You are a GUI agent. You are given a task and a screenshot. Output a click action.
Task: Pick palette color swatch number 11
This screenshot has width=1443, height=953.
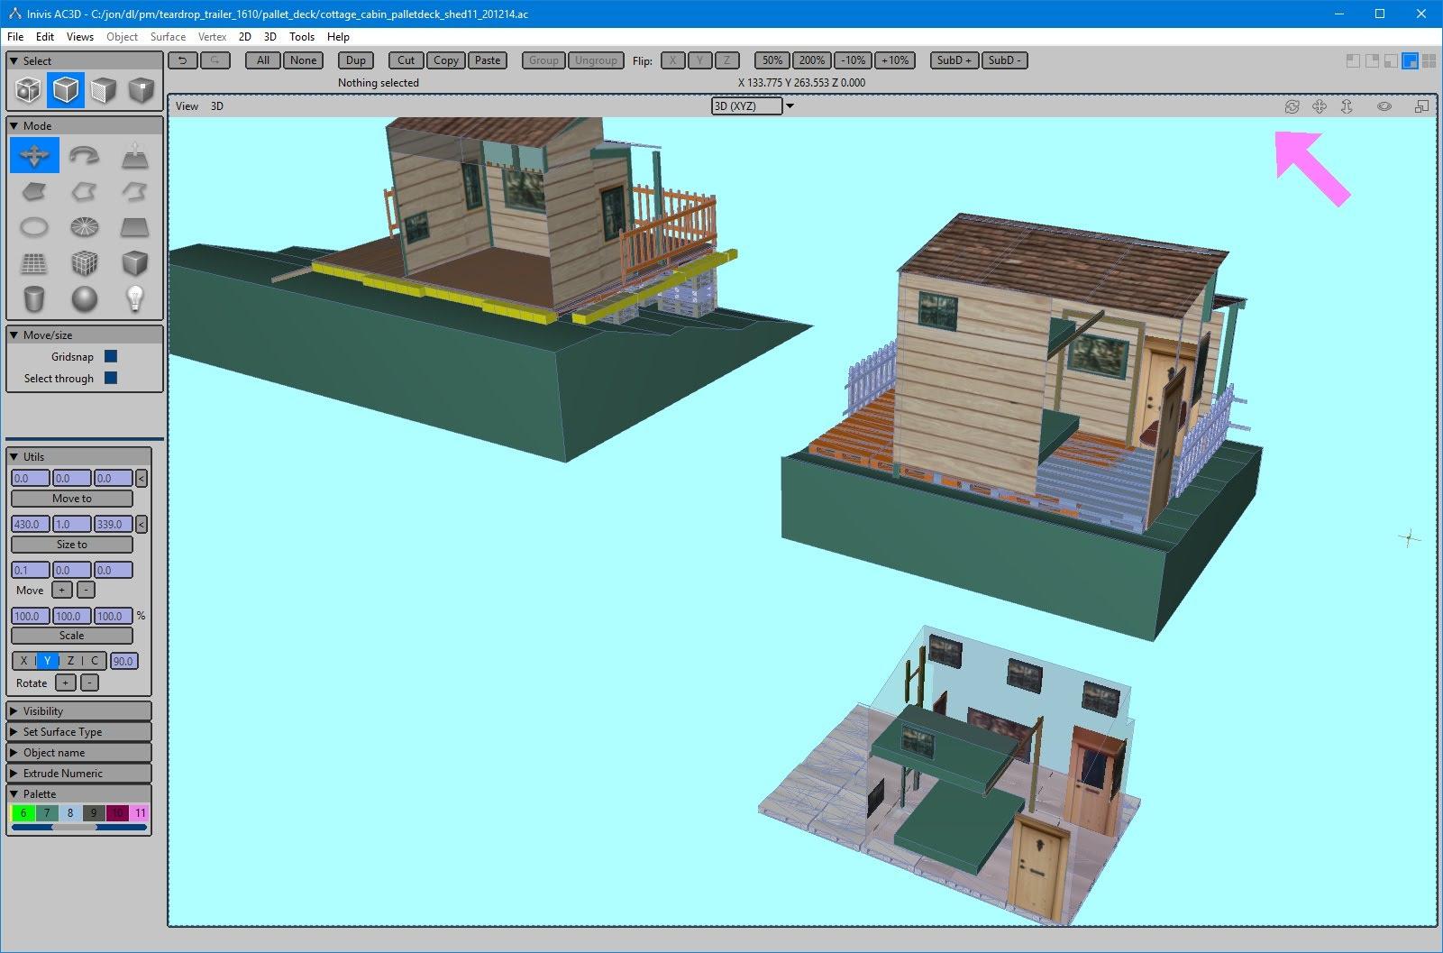[x=140, y=812]
